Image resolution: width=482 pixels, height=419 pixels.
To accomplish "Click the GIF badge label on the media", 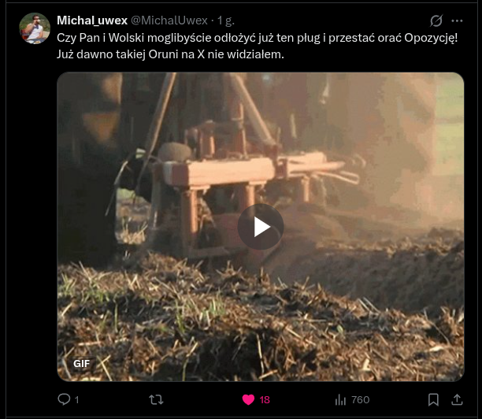I will click(x=82, y=364).
